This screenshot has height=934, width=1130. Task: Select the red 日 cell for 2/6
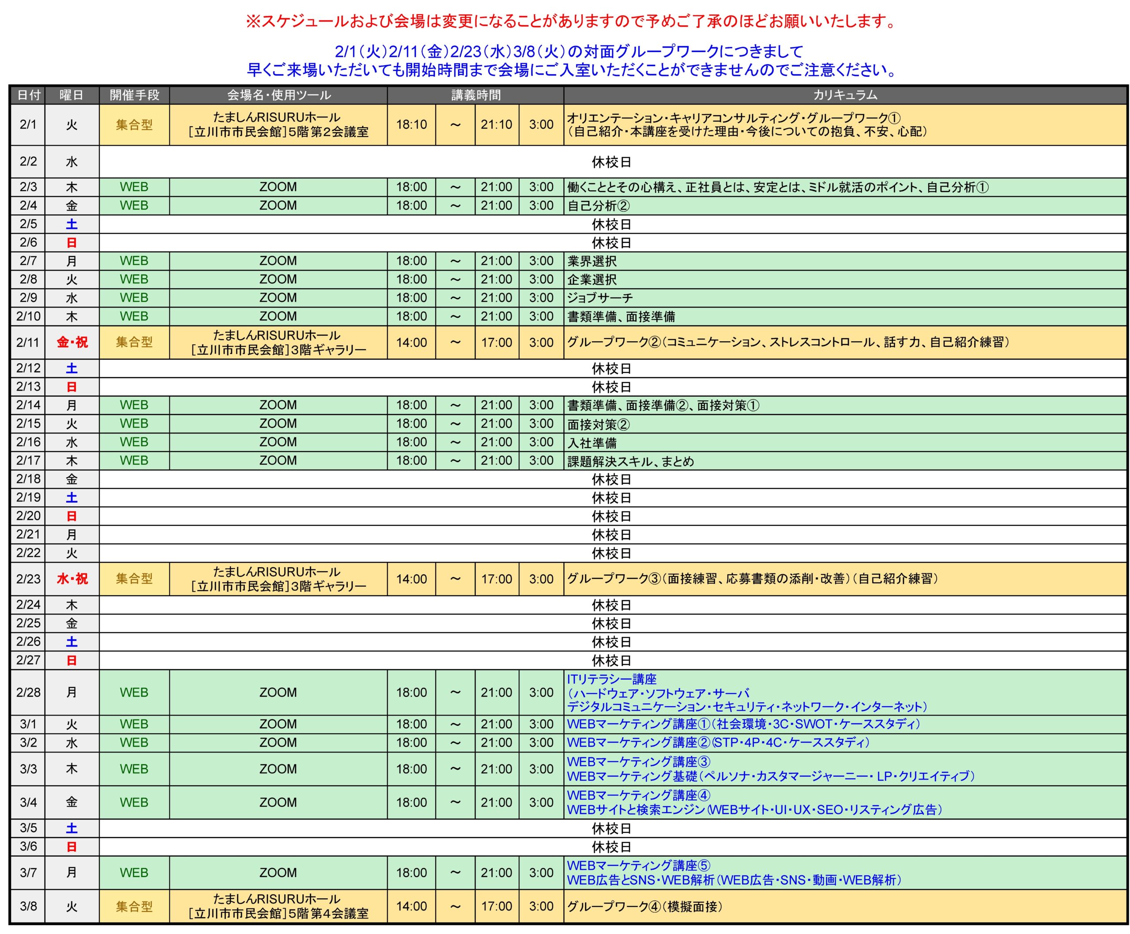pyautogui.click(x=72, y=243)
